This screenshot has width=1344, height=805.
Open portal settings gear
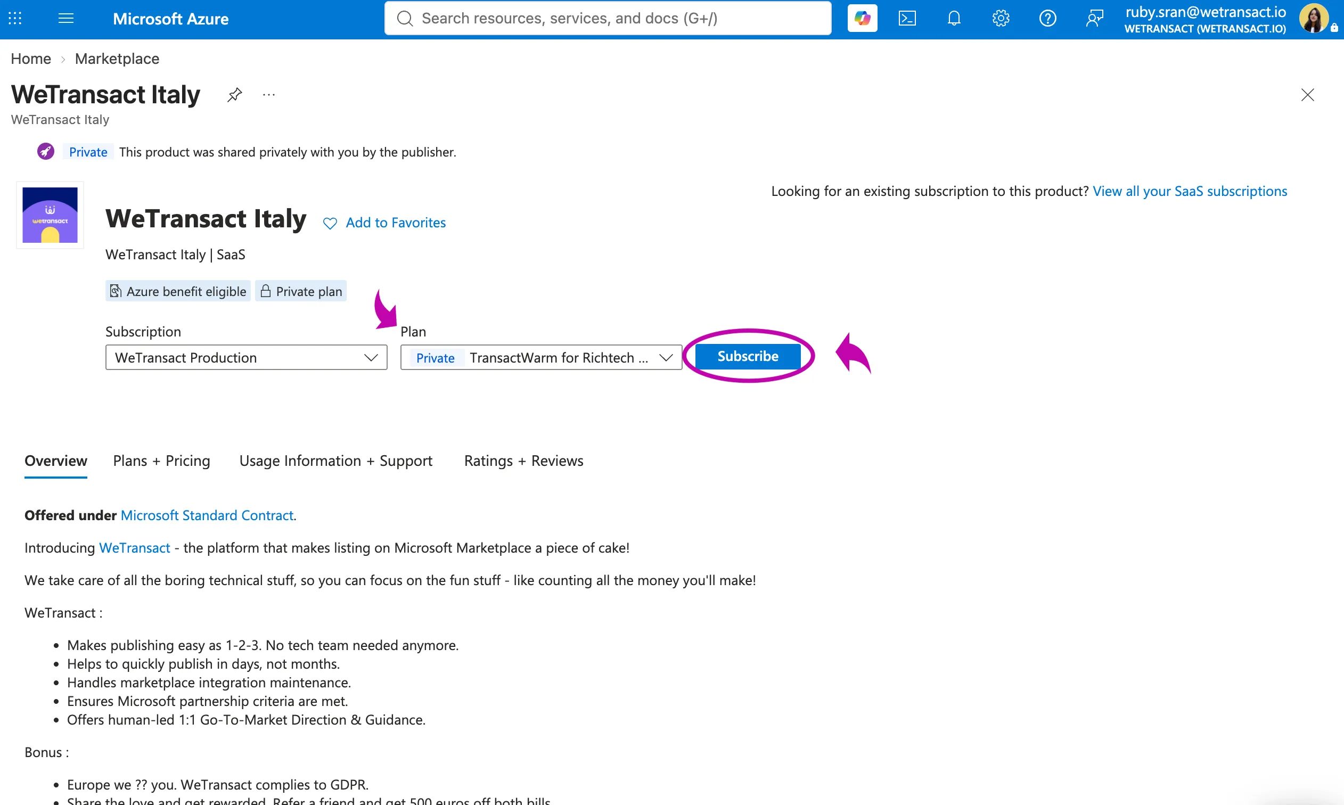coord(1000,19)
